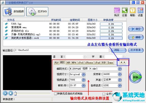The height and width of the screenshot is (103, 146).
Task: Click the film icon beside 爱很简单.wma
Action: click(6, 27)
